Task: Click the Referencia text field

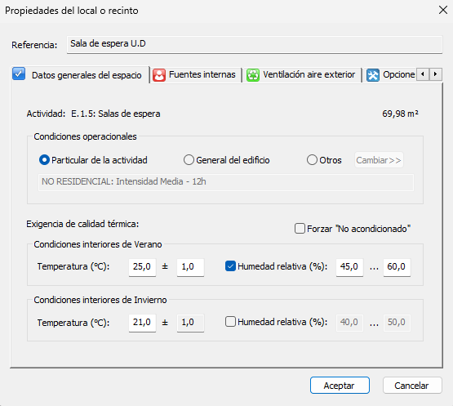Action: (x=255, y=45)
